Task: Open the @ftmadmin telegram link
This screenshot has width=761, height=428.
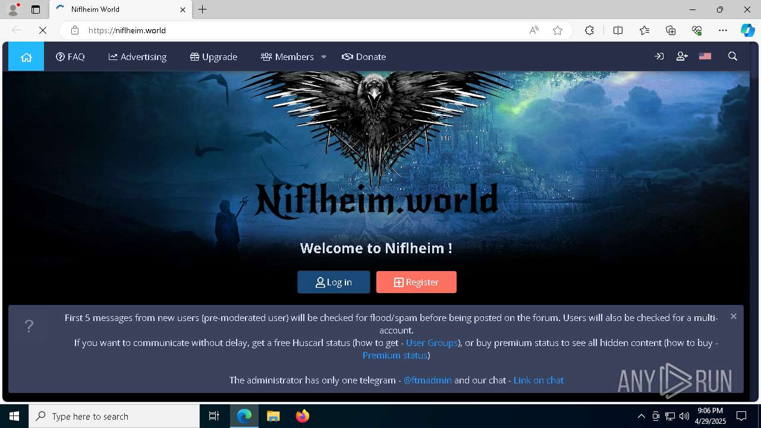Action: coord(427,380)
